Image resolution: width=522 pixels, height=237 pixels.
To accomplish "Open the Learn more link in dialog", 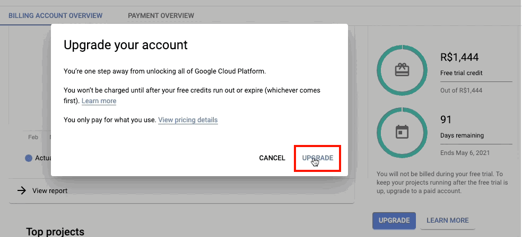I will pos(99,101).
